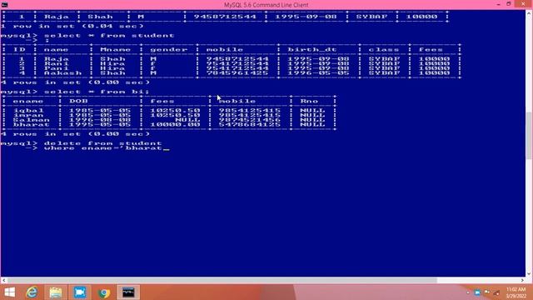Viewport: 533px width, 300px height.
Task: Select the MySQL console taskbar icon
Action: [128, 292]
